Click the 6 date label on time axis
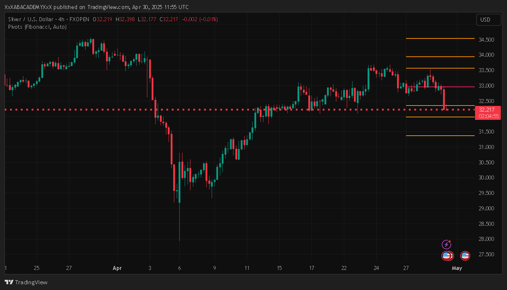Image resolution: width=507 pixels, height=290 pixels. [x=179, y=268]
